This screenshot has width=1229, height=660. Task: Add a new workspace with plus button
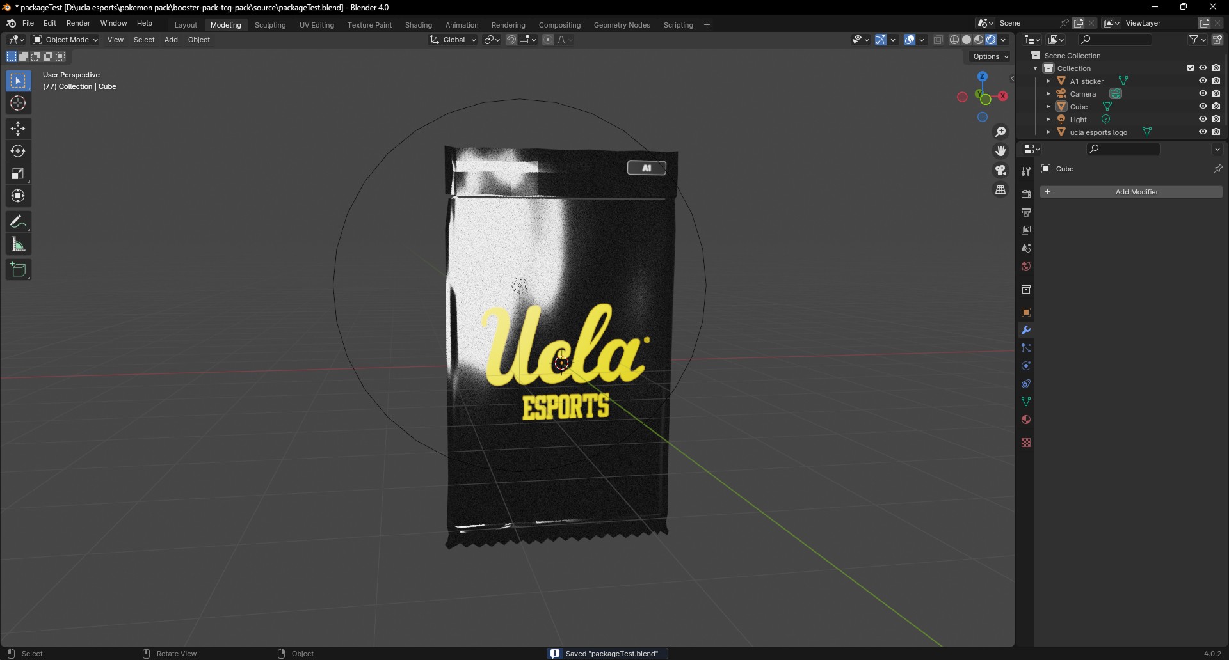(x=707, y=25)
